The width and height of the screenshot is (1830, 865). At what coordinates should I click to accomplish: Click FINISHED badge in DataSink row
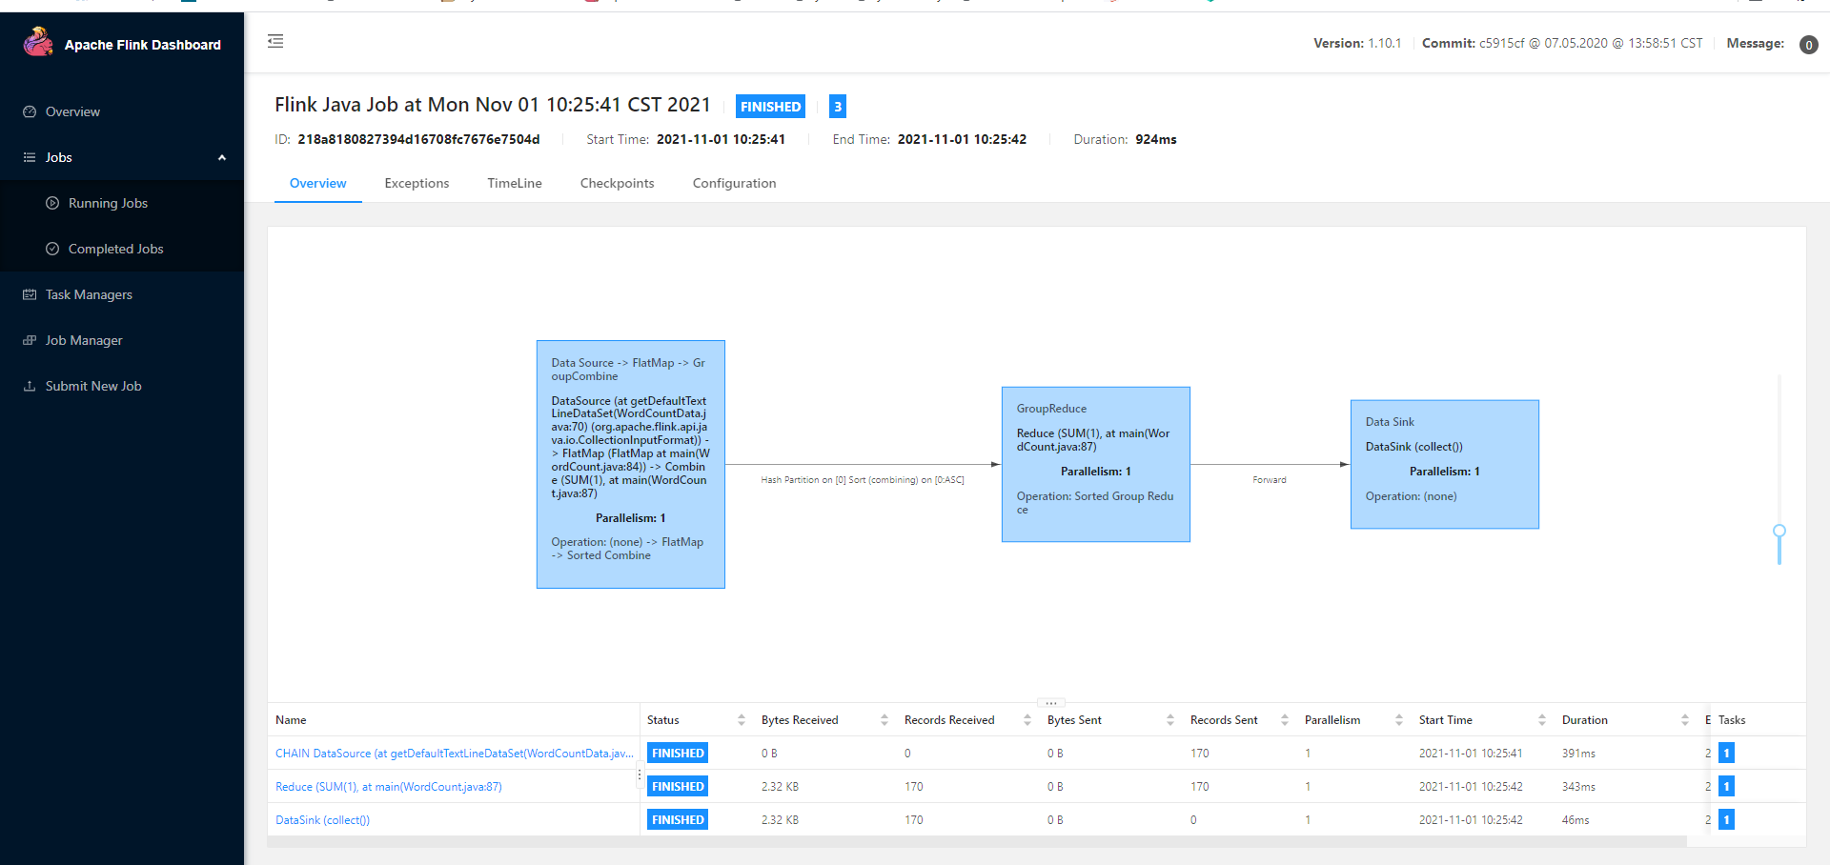[678, 820]
